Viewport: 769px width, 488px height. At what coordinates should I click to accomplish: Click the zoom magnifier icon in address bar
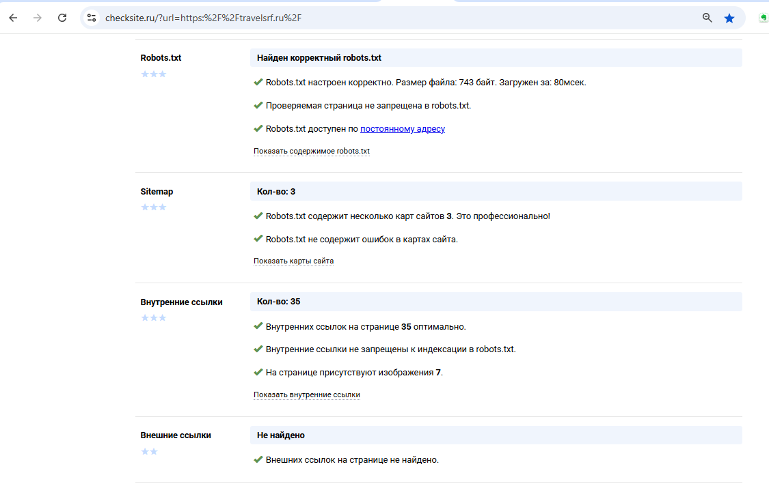tap(707, 18)
